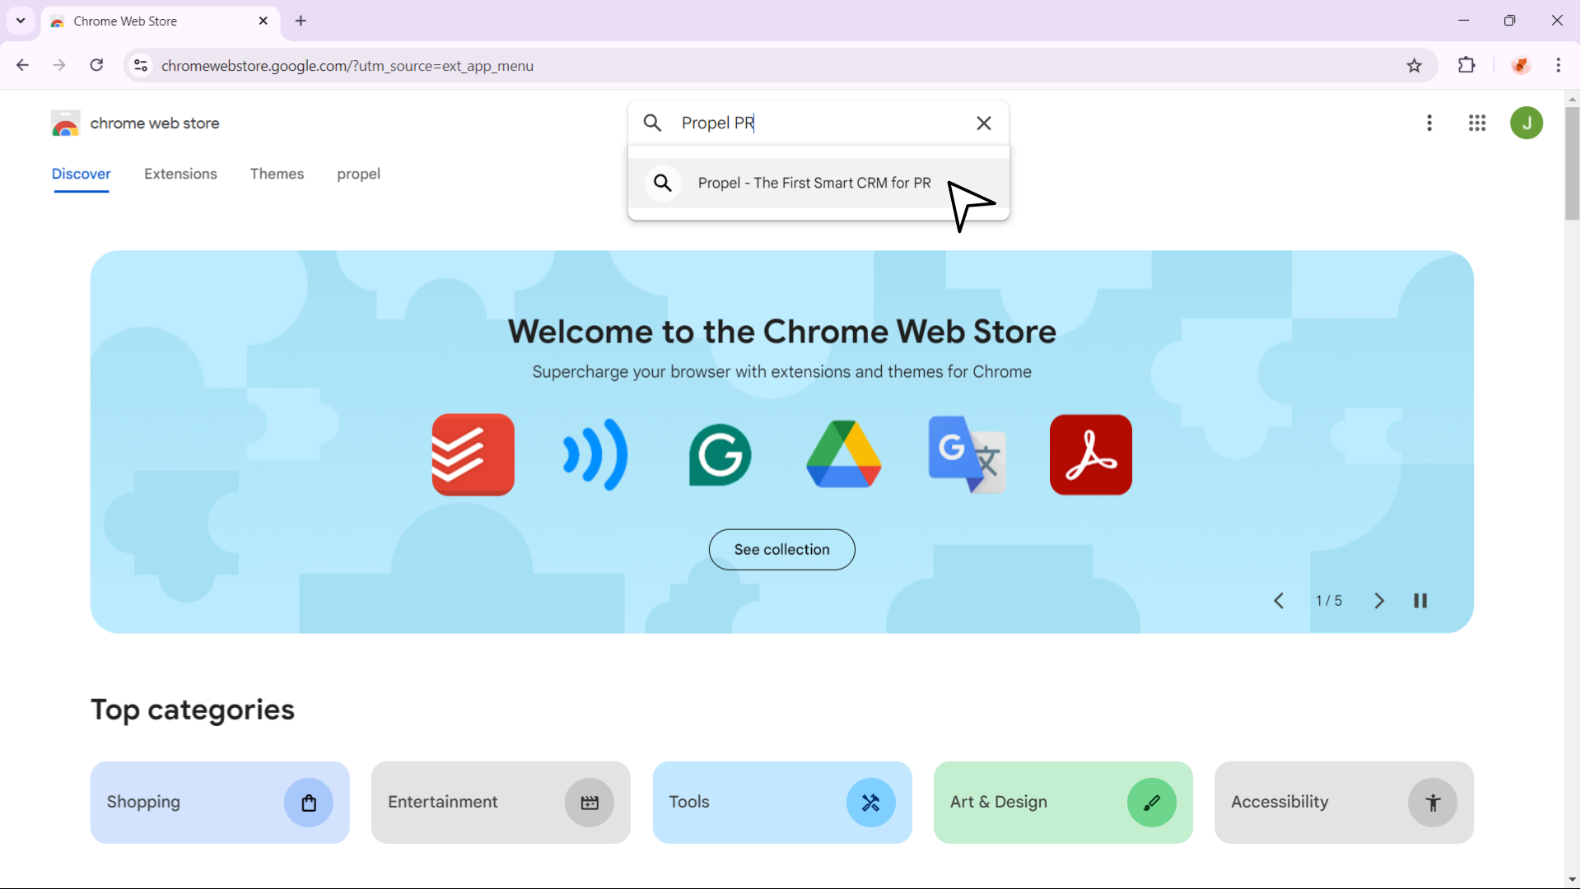The width and height of the screenshot is (1581, 889).
Task: Go to previous banner slide
Action: pos(1279,601)
